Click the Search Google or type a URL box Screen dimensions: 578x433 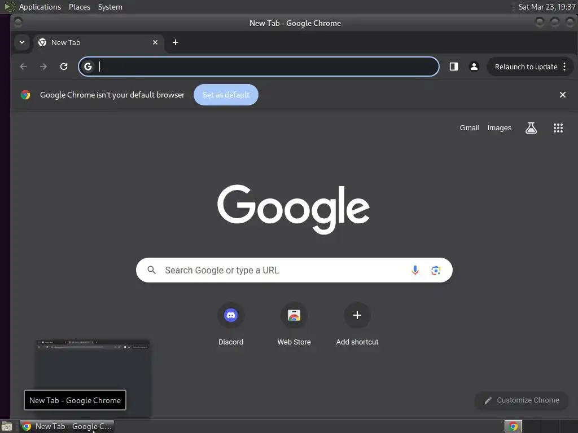click(x=294, y=270)
